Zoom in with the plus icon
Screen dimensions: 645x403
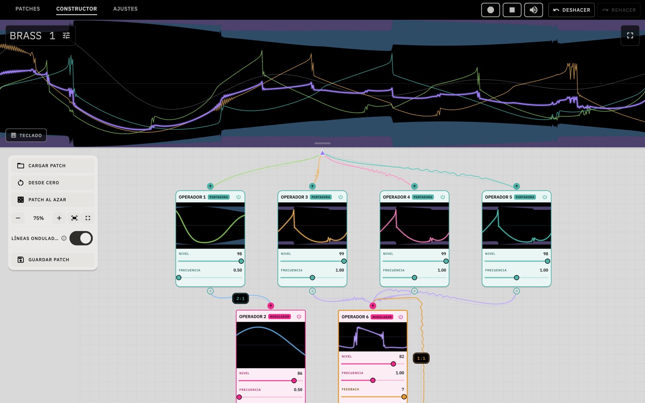[59, 218]
